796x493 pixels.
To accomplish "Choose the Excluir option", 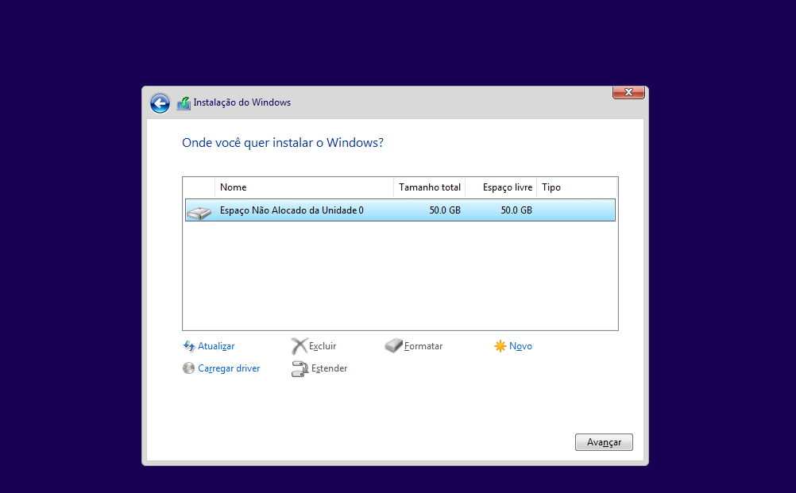I will tap(323, 346).
